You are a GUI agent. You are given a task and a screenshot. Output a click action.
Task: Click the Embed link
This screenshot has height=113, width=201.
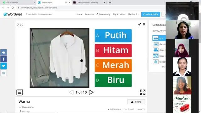(129, 109)
